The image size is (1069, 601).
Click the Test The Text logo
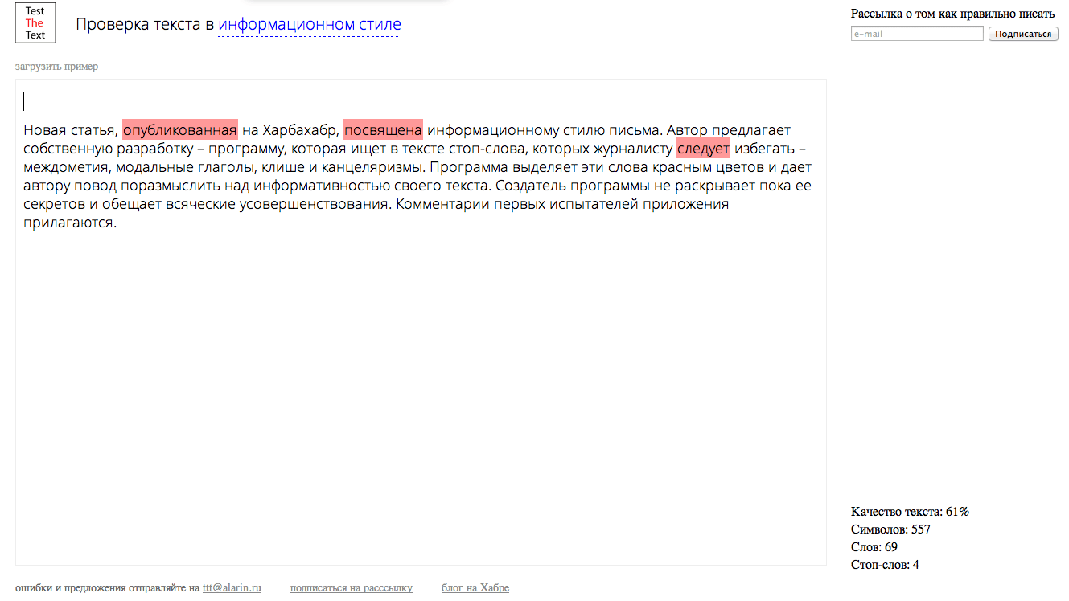pos(35,23)
